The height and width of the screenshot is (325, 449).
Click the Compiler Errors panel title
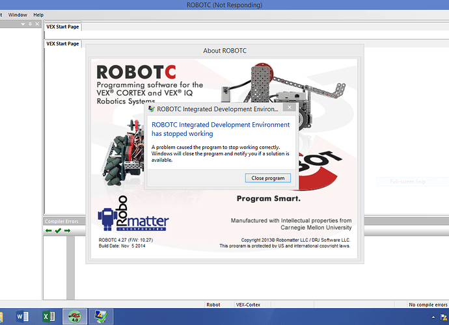62,221
